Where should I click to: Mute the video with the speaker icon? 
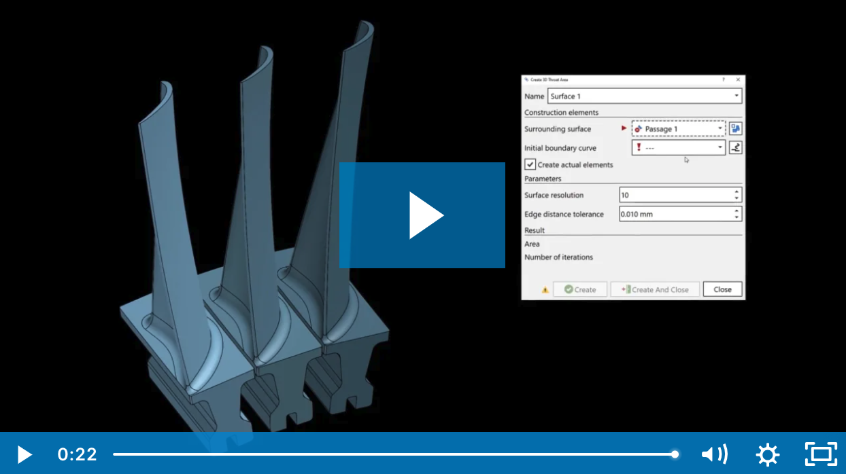pyautogui.click(x=714, y=454)
